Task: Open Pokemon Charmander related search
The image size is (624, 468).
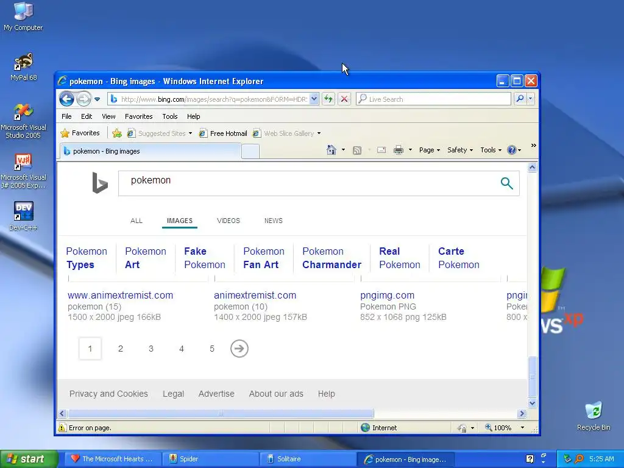Action: click(x=331, y=258)
